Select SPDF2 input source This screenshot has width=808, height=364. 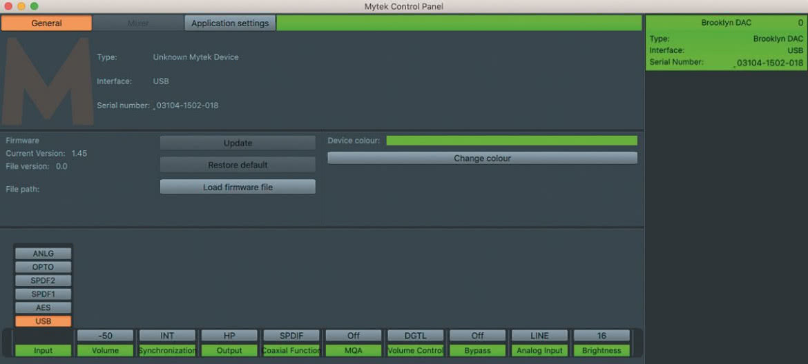[44, 281]
